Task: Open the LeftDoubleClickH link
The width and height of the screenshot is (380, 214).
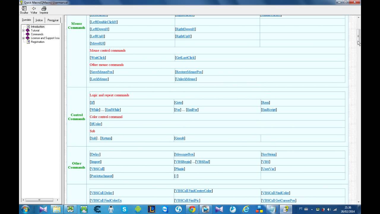Action: tap(104, 22)
